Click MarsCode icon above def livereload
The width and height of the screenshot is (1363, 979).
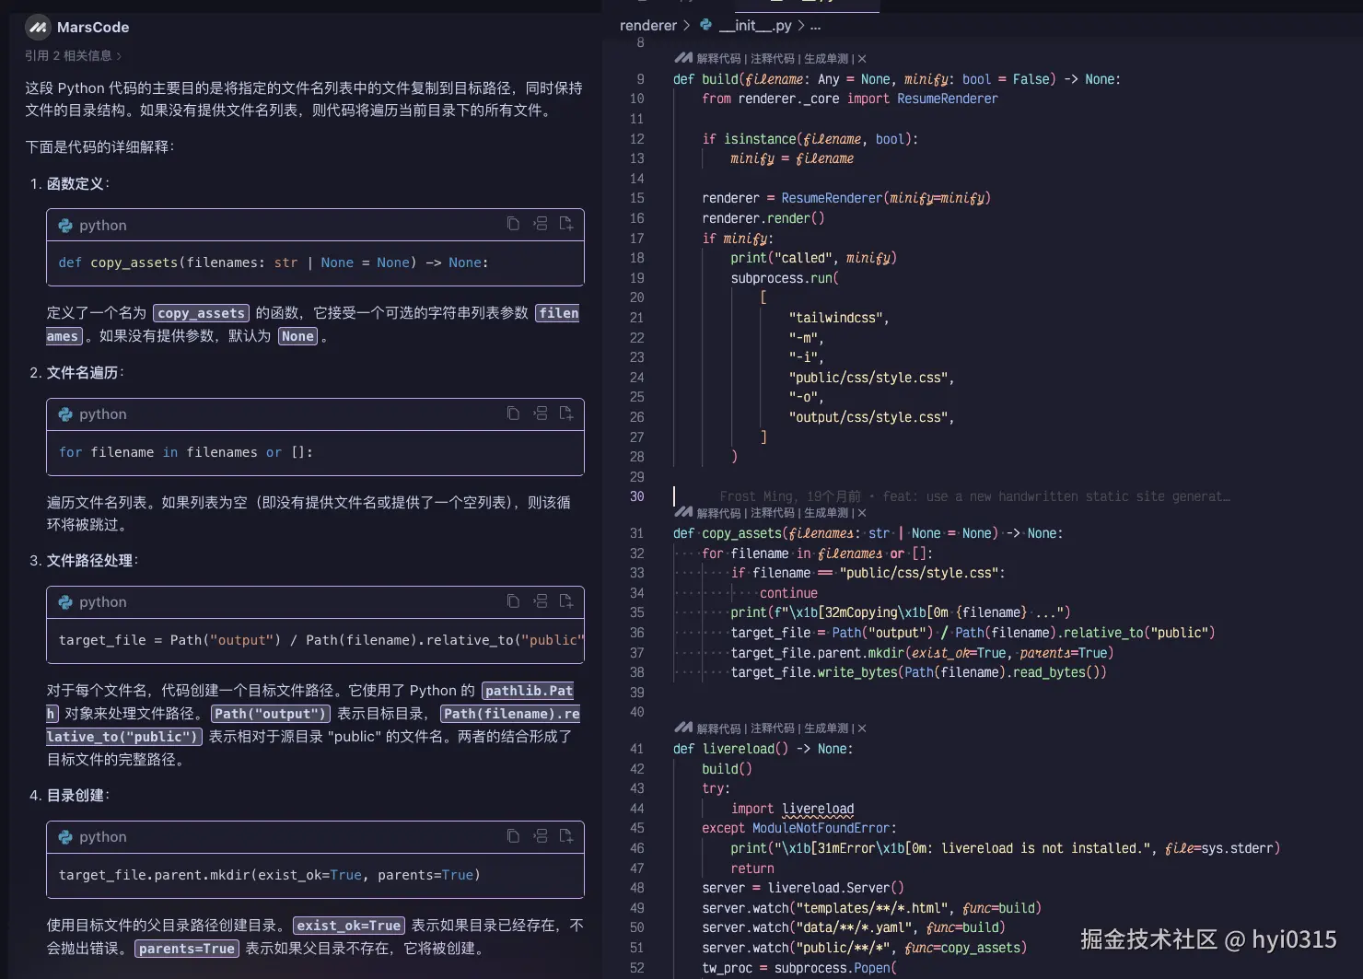click(x=683, y=728)
